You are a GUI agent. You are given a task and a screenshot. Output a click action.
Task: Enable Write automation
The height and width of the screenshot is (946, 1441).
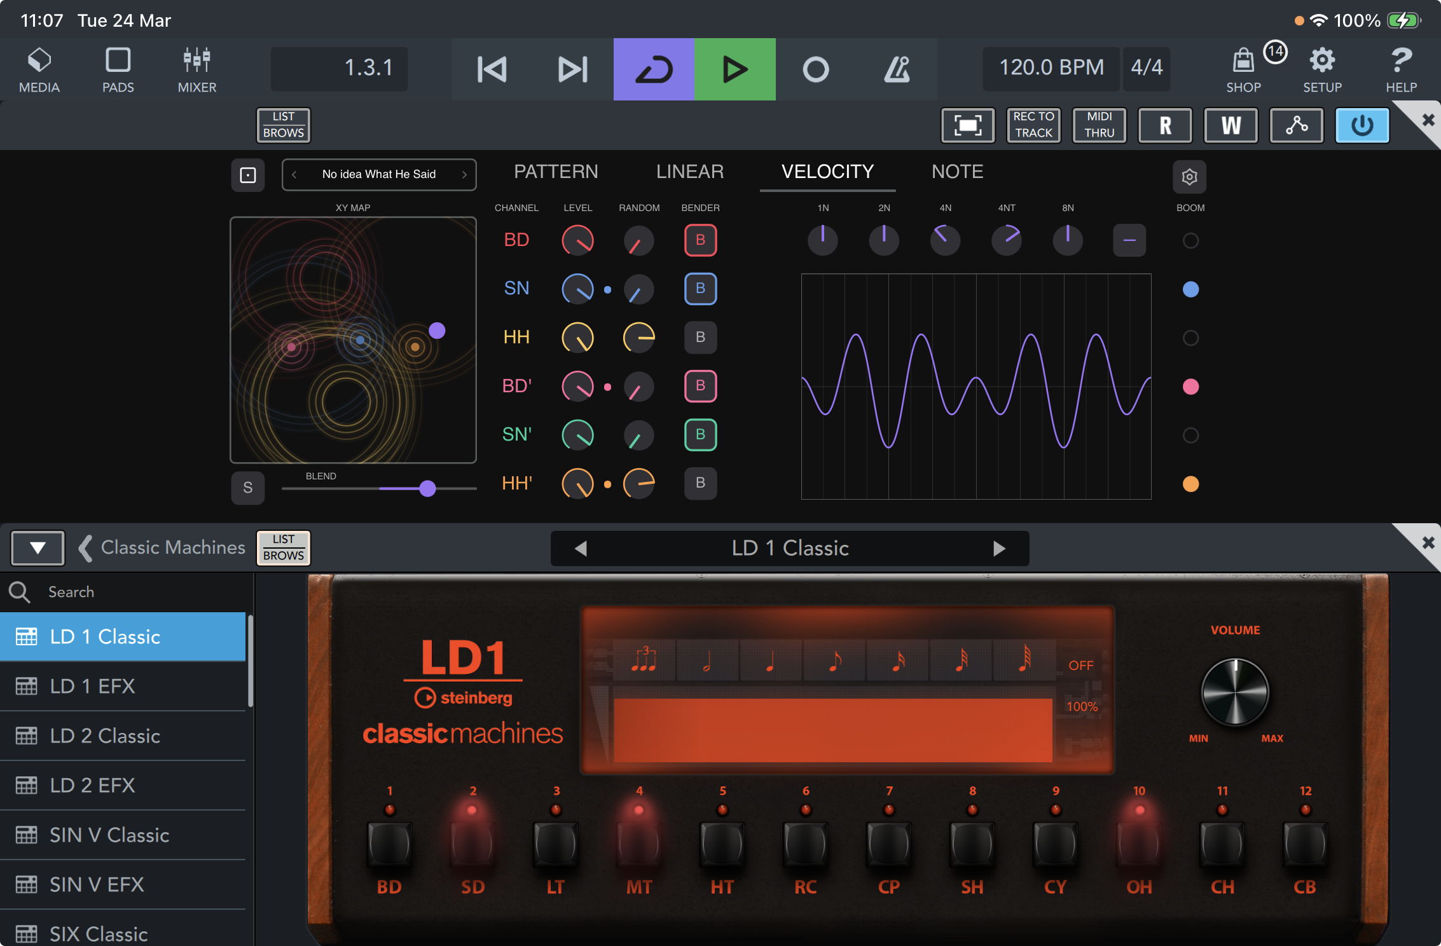click(x=1231, y=125)
